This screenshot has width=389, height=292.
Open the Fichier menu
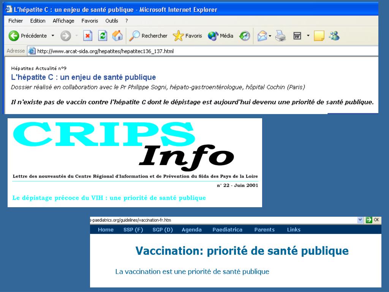click(x=16, y=21)
